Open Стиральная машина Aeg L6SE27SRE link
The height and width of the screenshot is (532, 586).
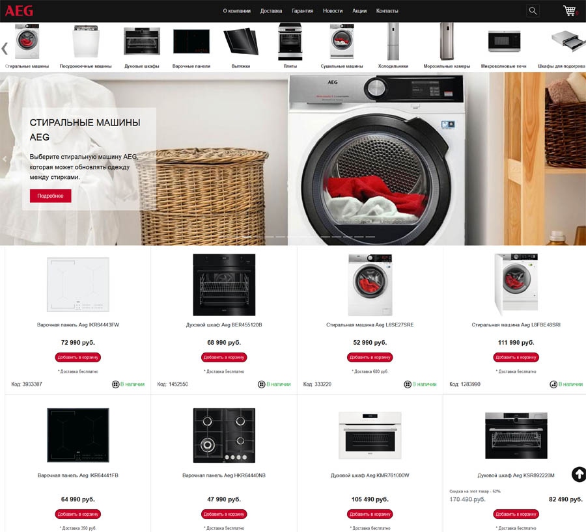tap(370, 325)
